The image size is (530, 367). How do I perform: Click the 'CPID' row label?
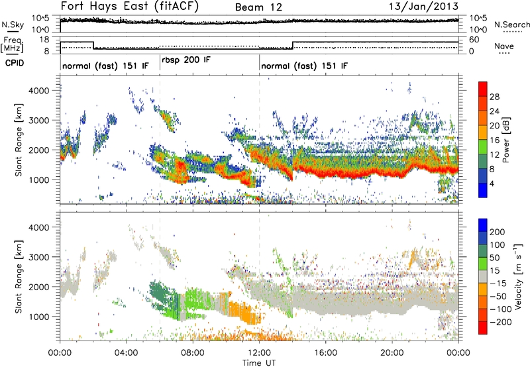[15, 63]
